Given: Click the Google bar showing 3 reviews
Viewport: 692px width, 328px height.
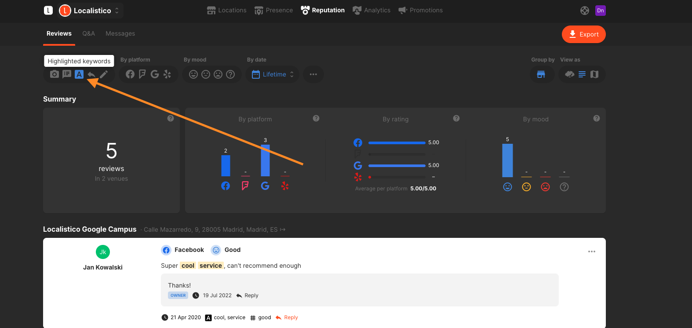Looking at the screenshot, I should pyautogui.click(x=265, y=160).
